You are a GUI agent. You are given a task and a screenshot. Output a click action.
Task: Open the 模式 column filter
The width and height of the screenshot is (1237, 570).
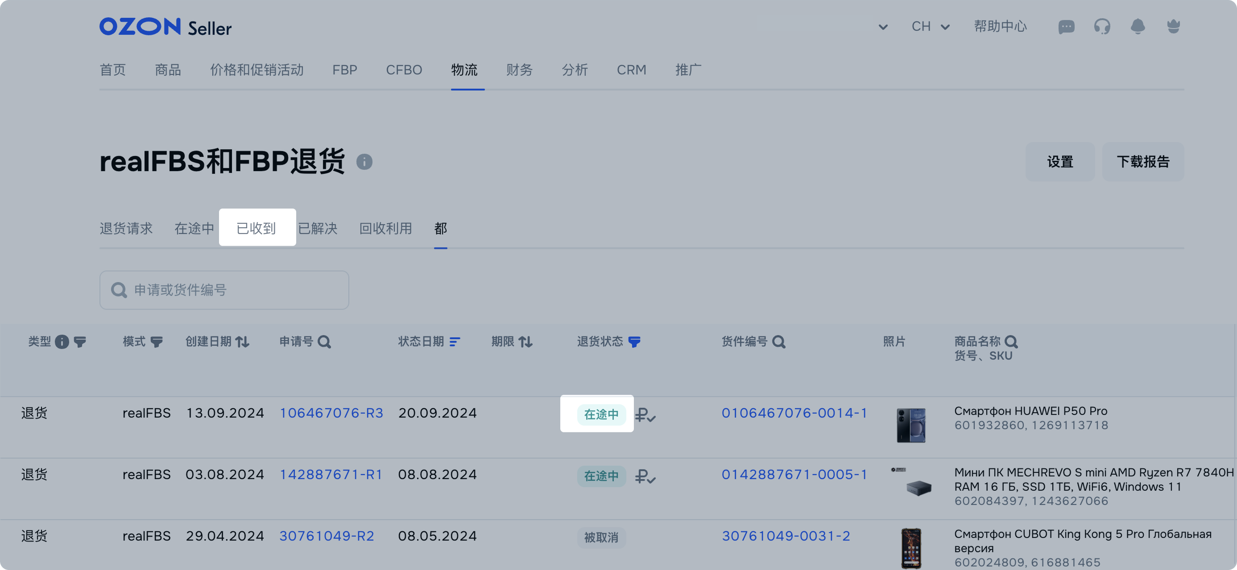click(x=157, y=342)
